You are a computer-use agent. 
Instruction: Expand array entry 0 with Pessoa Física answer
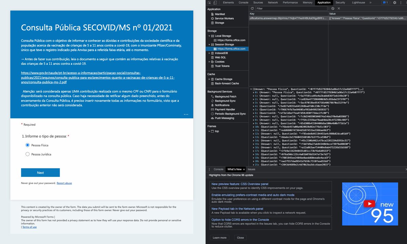pos(253,92)
